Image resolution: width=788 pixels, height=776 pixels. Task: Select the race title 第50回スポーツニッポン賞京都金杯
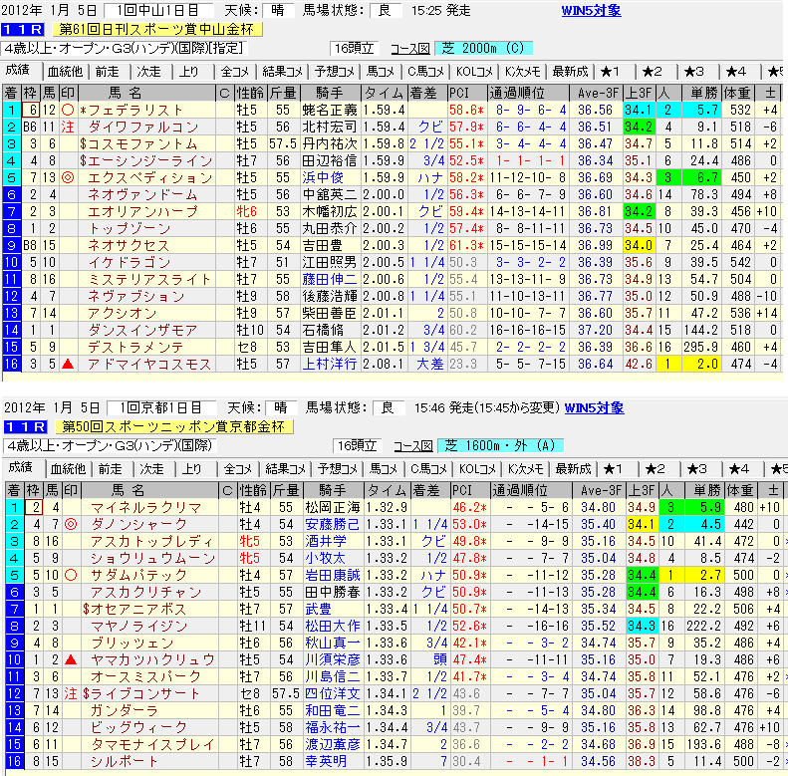(173, 426)
